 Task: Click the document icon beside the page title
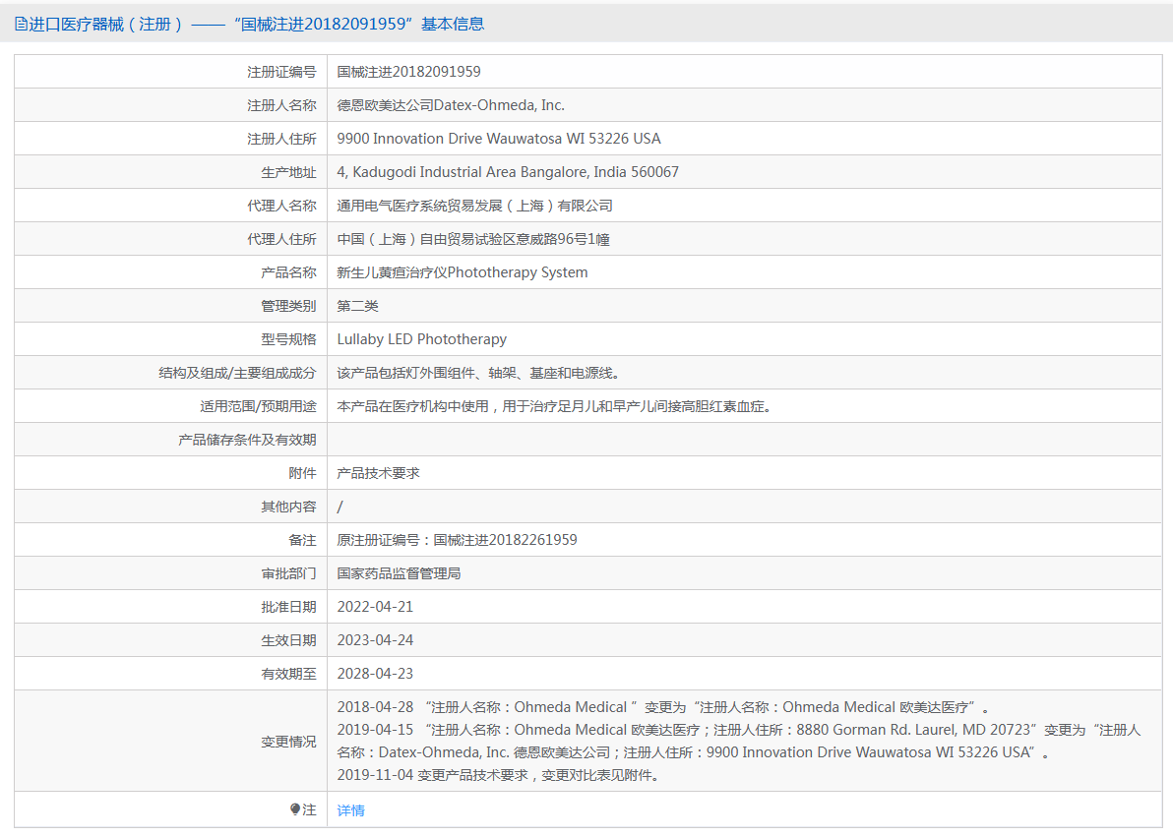point(21,24)
